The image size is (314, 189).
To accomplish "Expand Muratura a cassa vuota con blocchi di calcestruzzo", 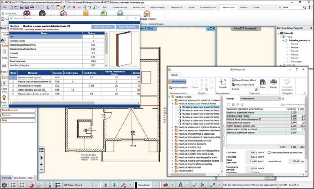I will [173, 100].
